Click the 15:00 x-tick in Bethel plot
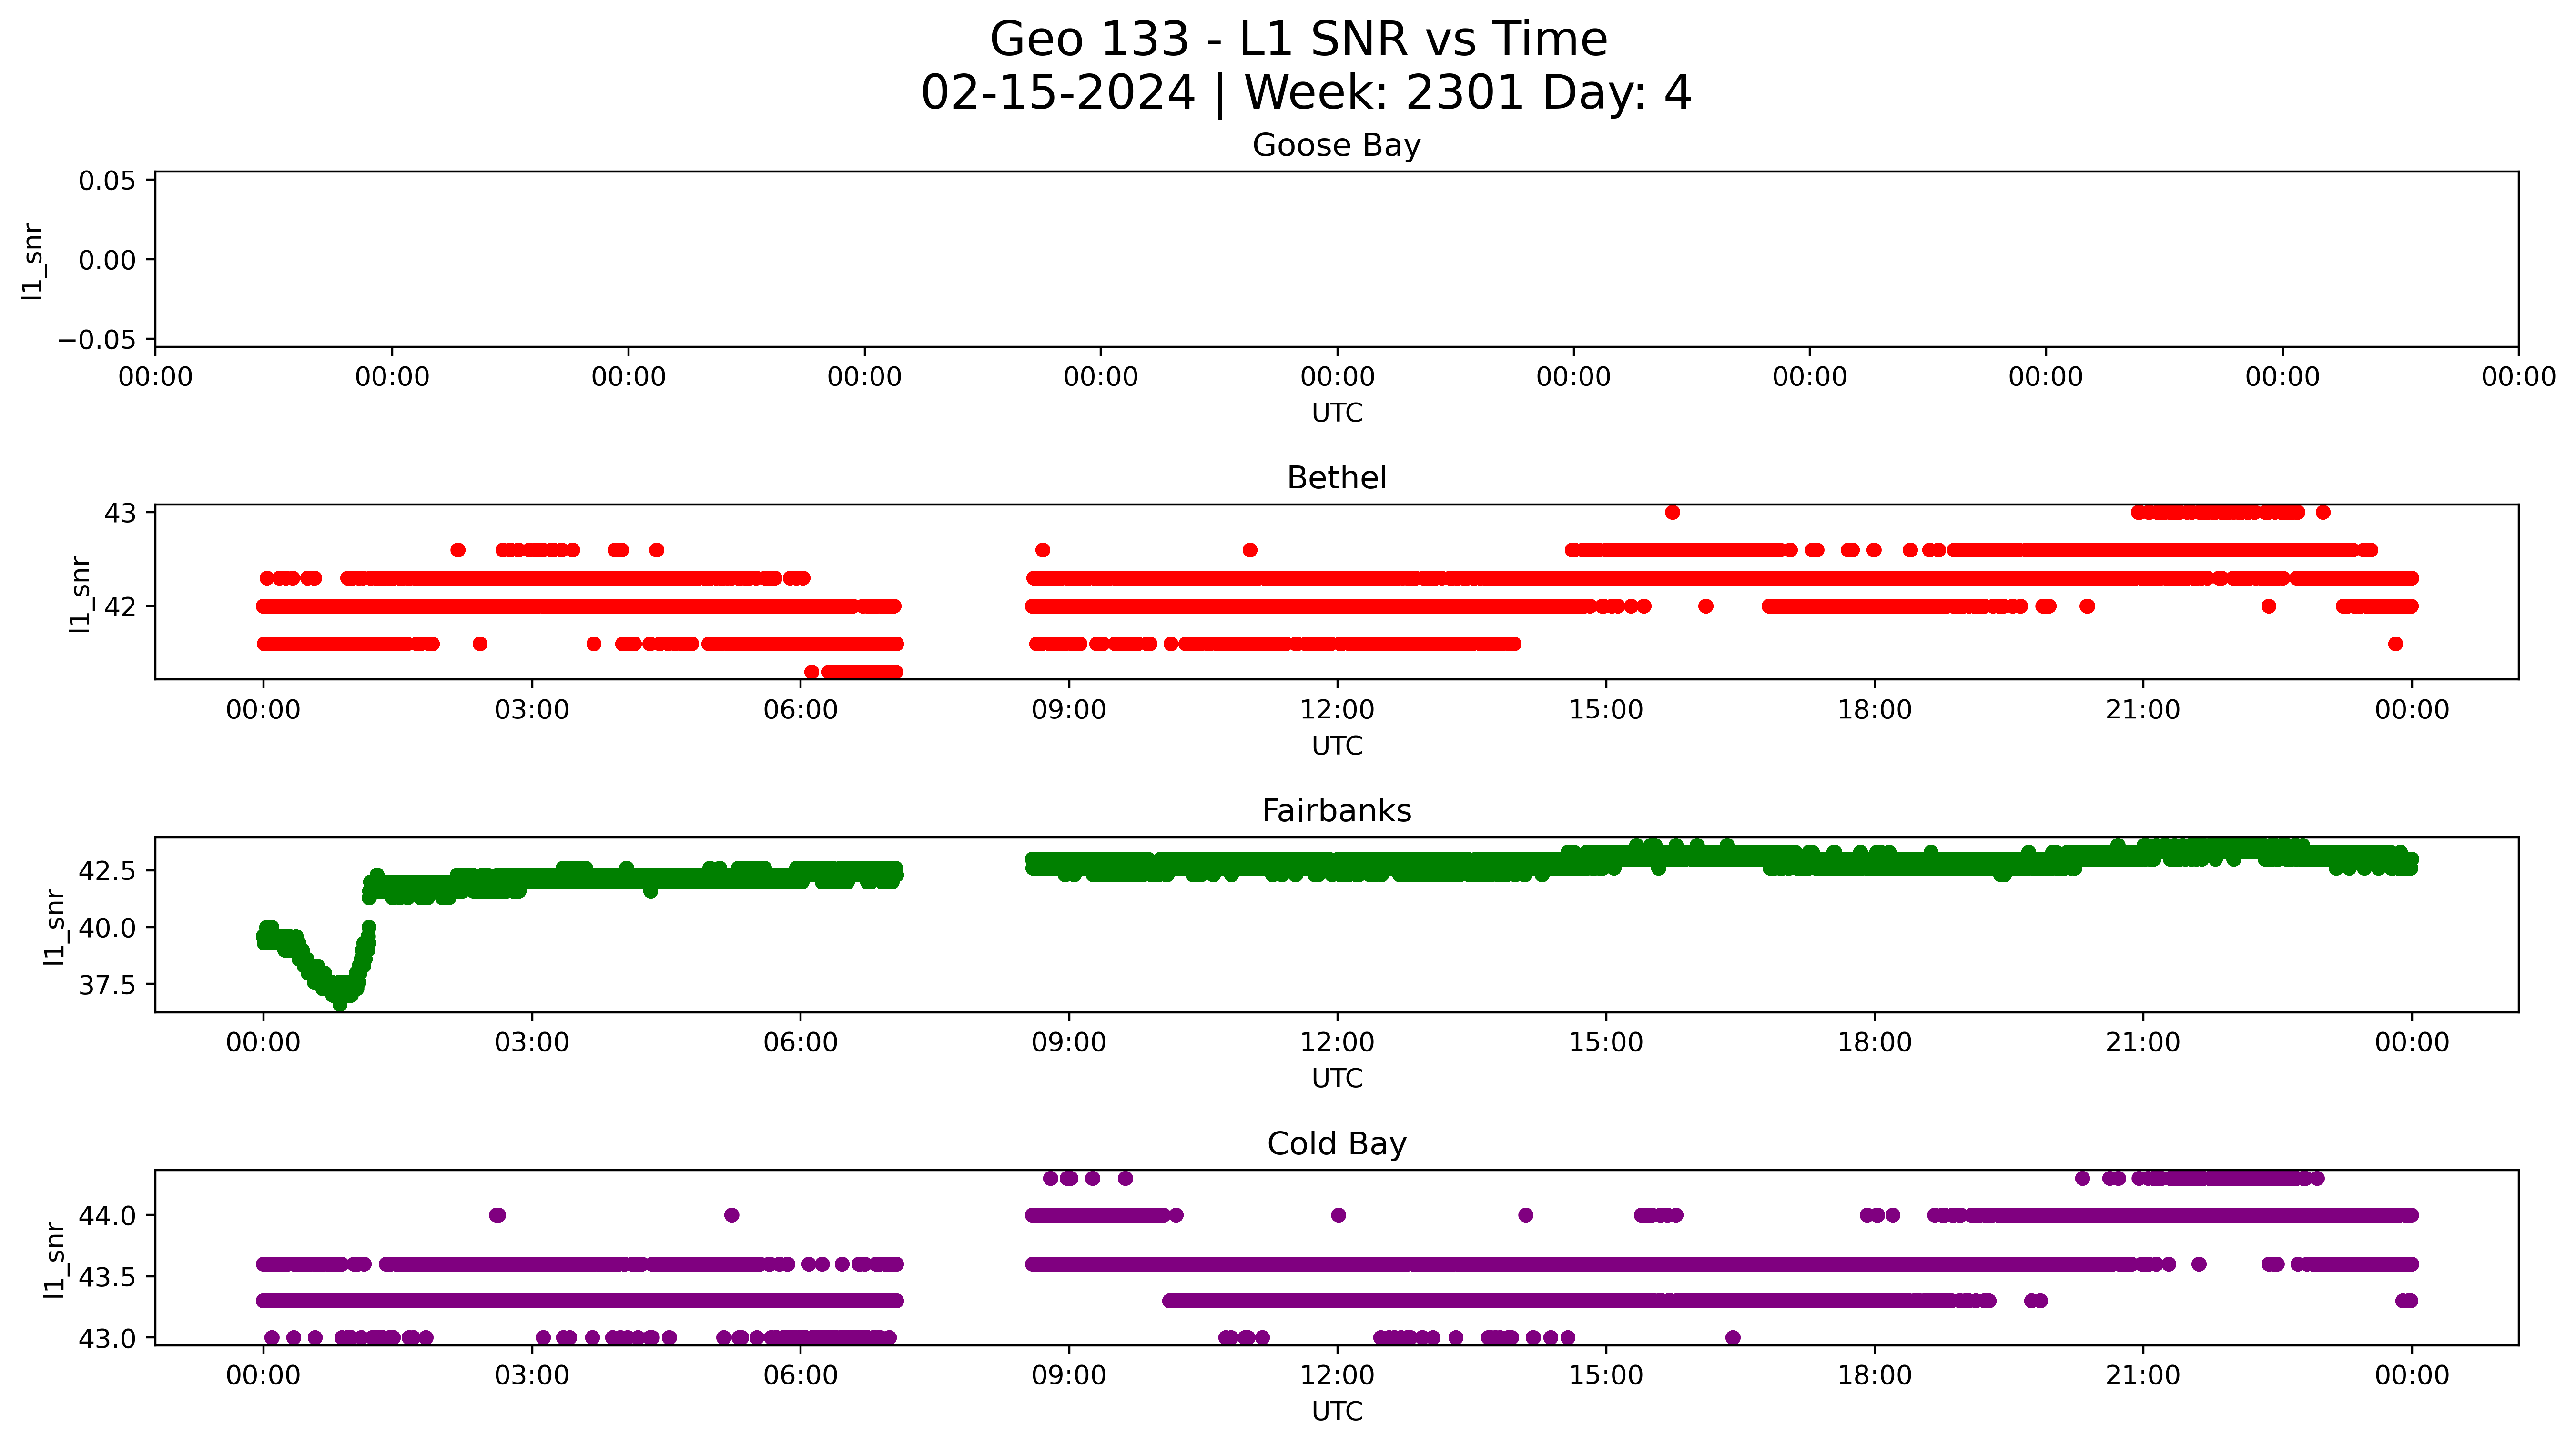 click(x=1606, y=710)
